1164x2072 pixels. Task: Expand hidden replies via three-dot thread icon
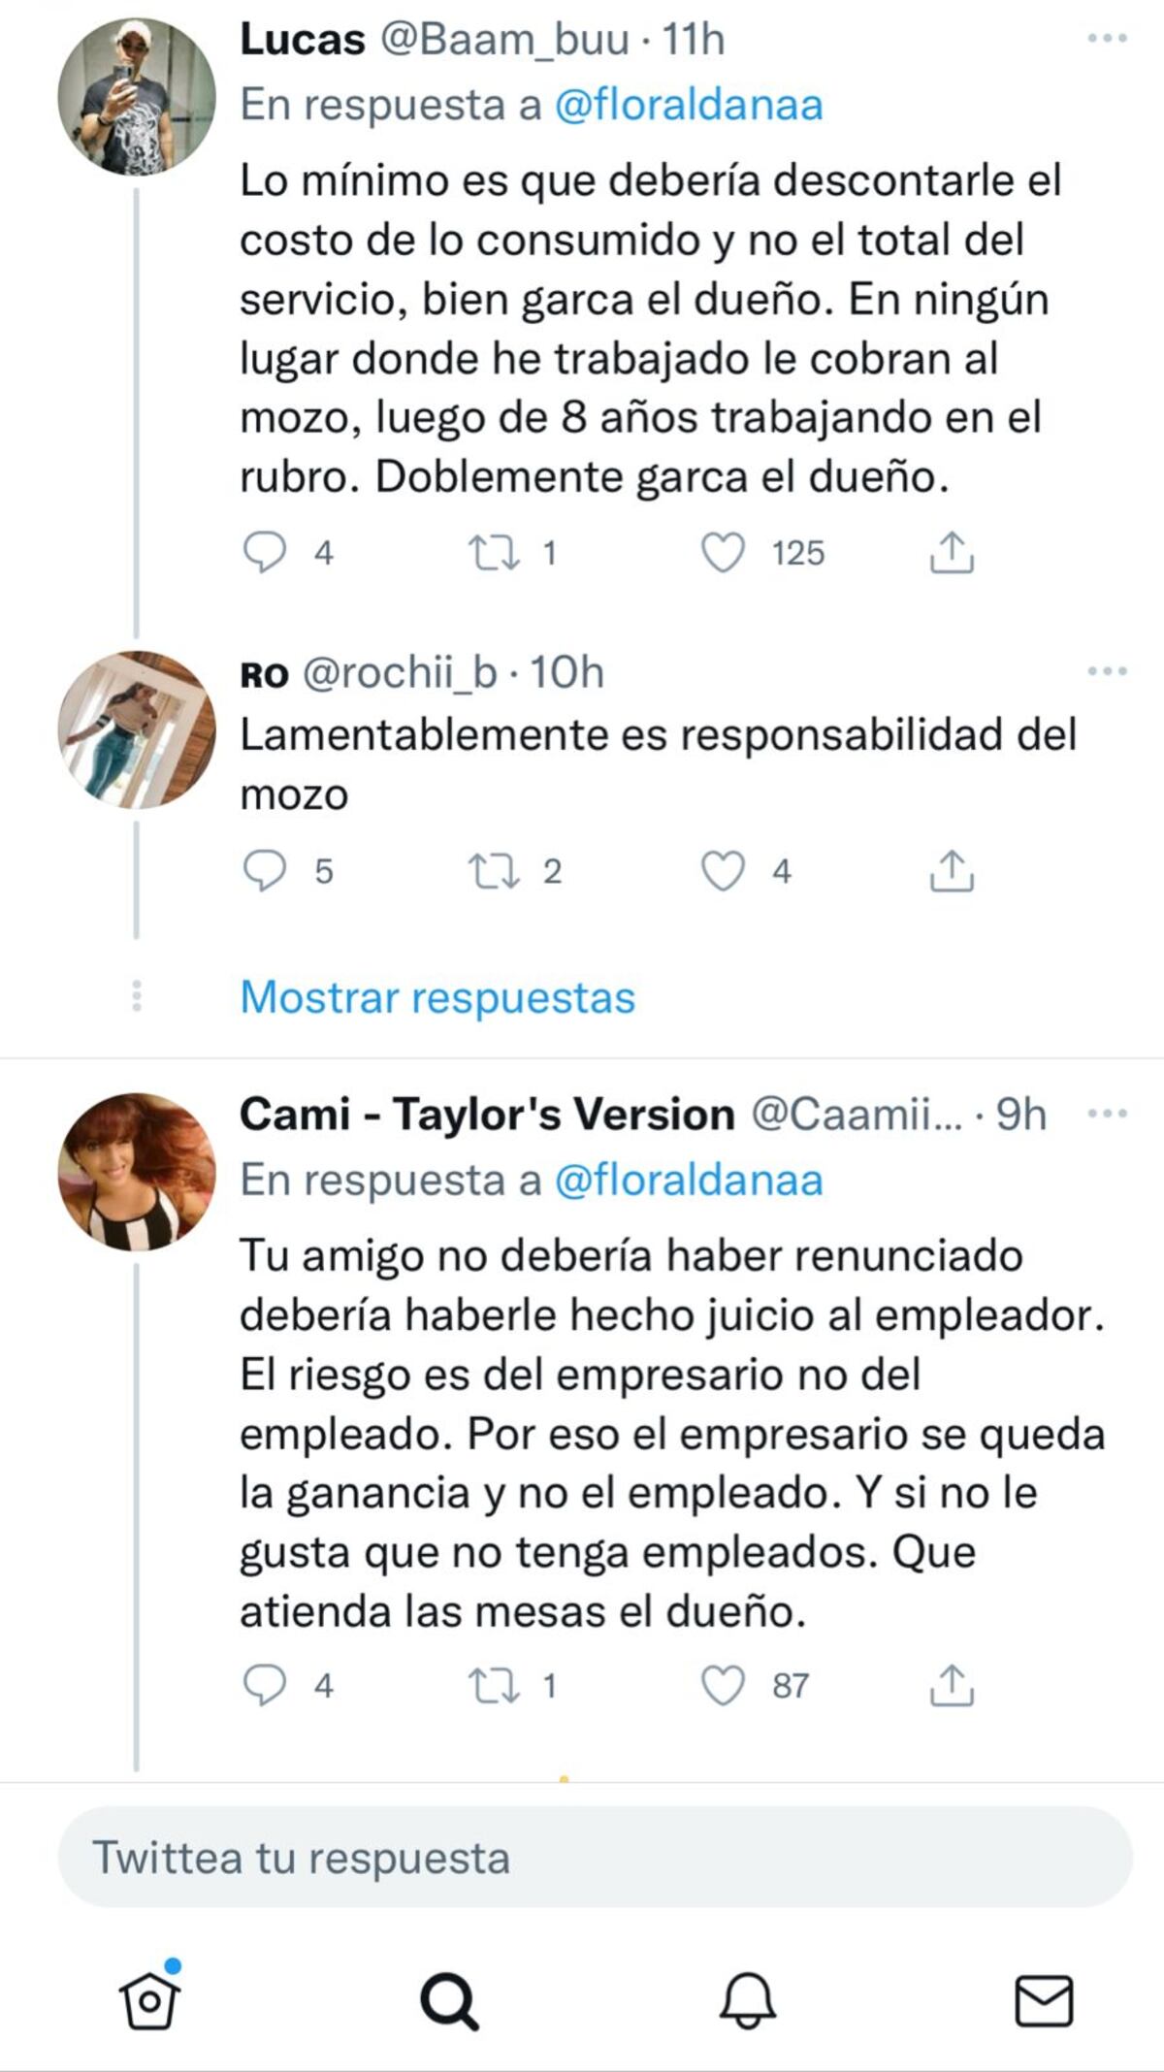(x=136, y=995)
